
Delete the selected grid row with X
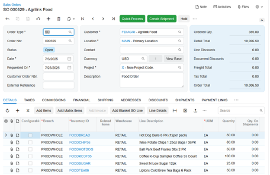pyautogui.click(x=28, y=111)
